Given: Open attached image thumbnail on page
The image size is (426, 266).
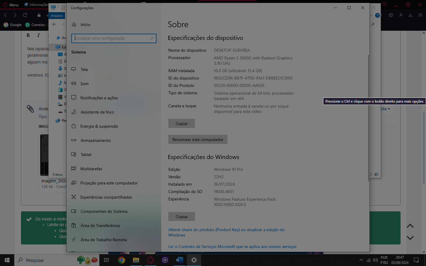Looking at the screenshot, I should [44, 155].
